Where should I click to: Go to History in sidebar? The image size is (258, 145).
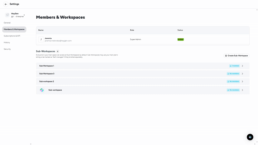[x=7, y=43]
